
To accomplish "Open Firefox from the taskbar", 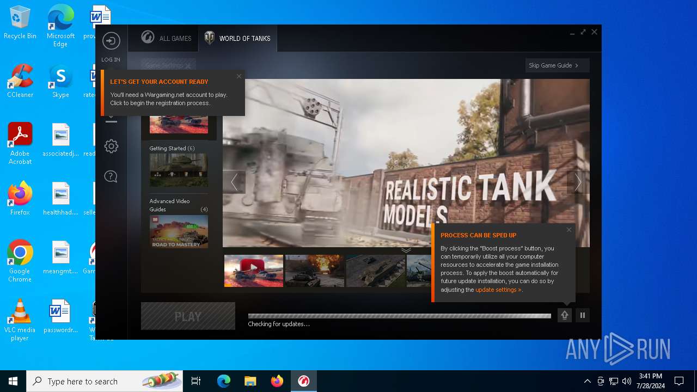I will 277,381.
